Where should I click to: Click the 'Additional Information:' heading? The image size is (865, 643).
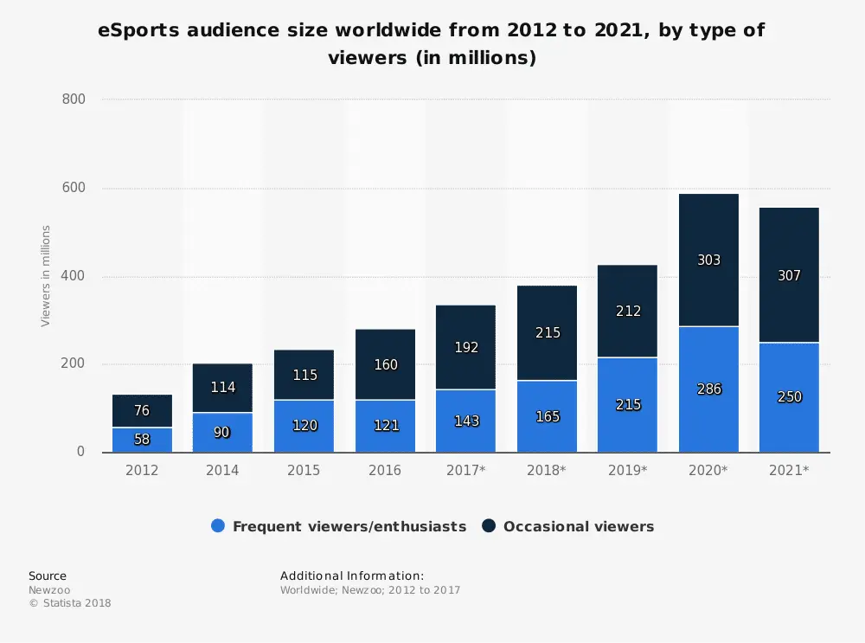352,575
